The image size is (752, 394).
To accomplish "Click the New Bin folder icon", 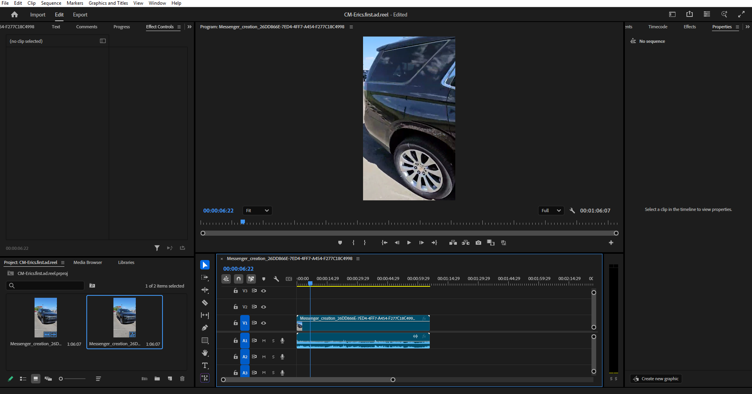I will [157, 379].
